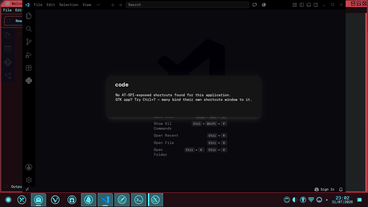Go back with the left arrow
Screen dimensions: 368x207
113,5
